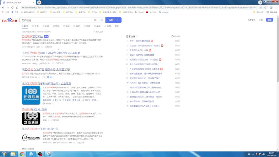Viewport: 279px width, 157px height.
Task: Open 政府平台 bookmark folder
Action: tap(42, 12)
